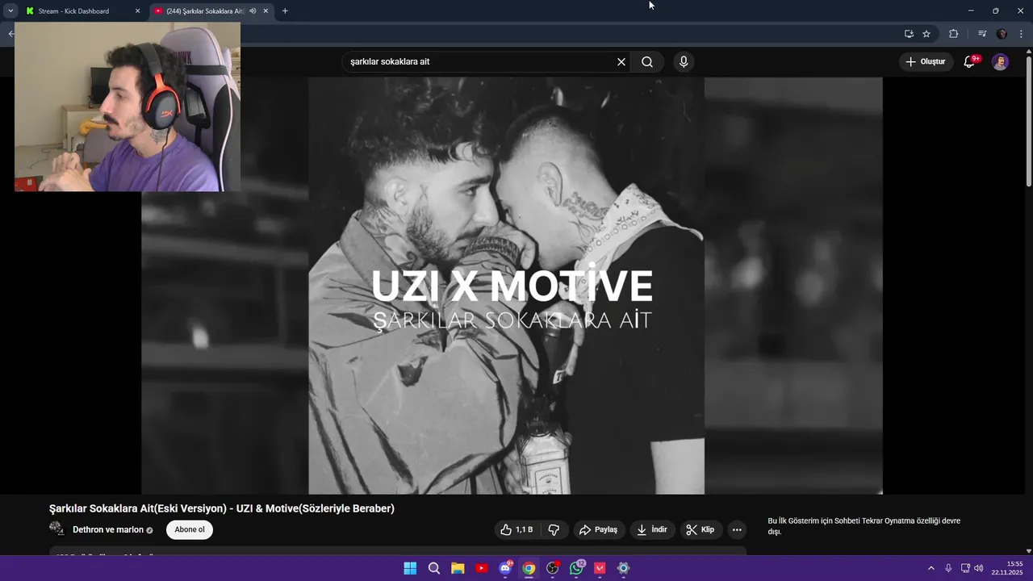Open a new browser tab
Image resolution: width=1033 pixels, height=581 pixels.
(285, 11)
